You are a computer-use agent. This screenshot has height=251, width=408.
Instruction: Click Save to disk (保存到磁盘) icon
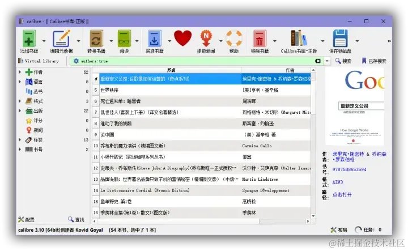pyautogui.click(x=340, y=38)
